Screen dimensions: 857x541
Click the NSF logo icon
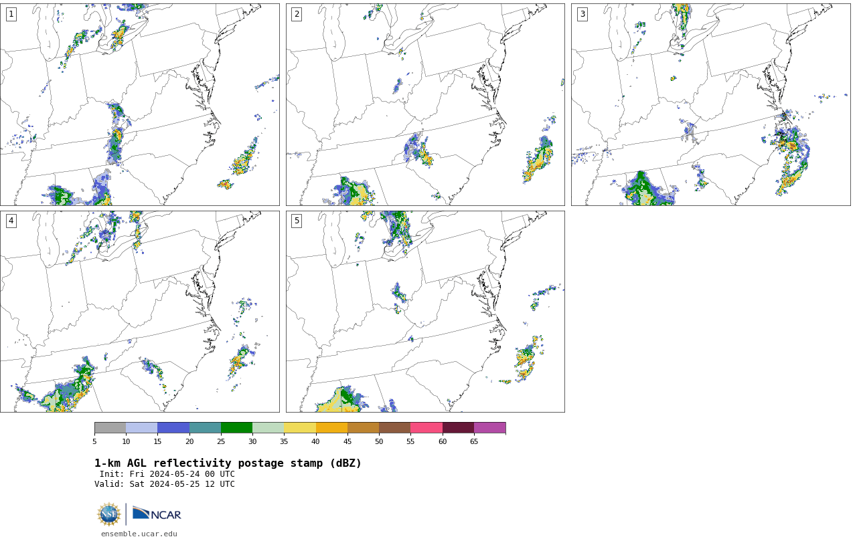click(109, 514)
